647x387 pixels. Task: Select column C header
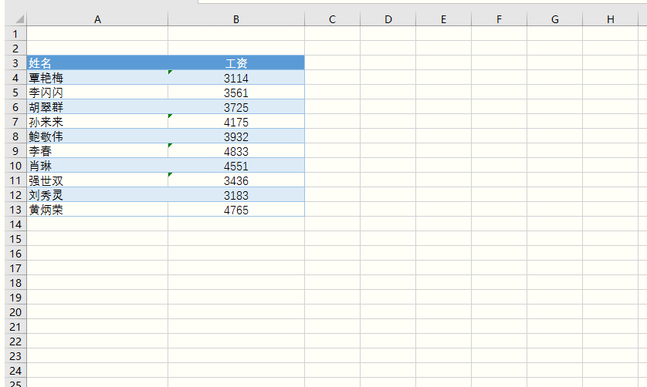(332, 19)
